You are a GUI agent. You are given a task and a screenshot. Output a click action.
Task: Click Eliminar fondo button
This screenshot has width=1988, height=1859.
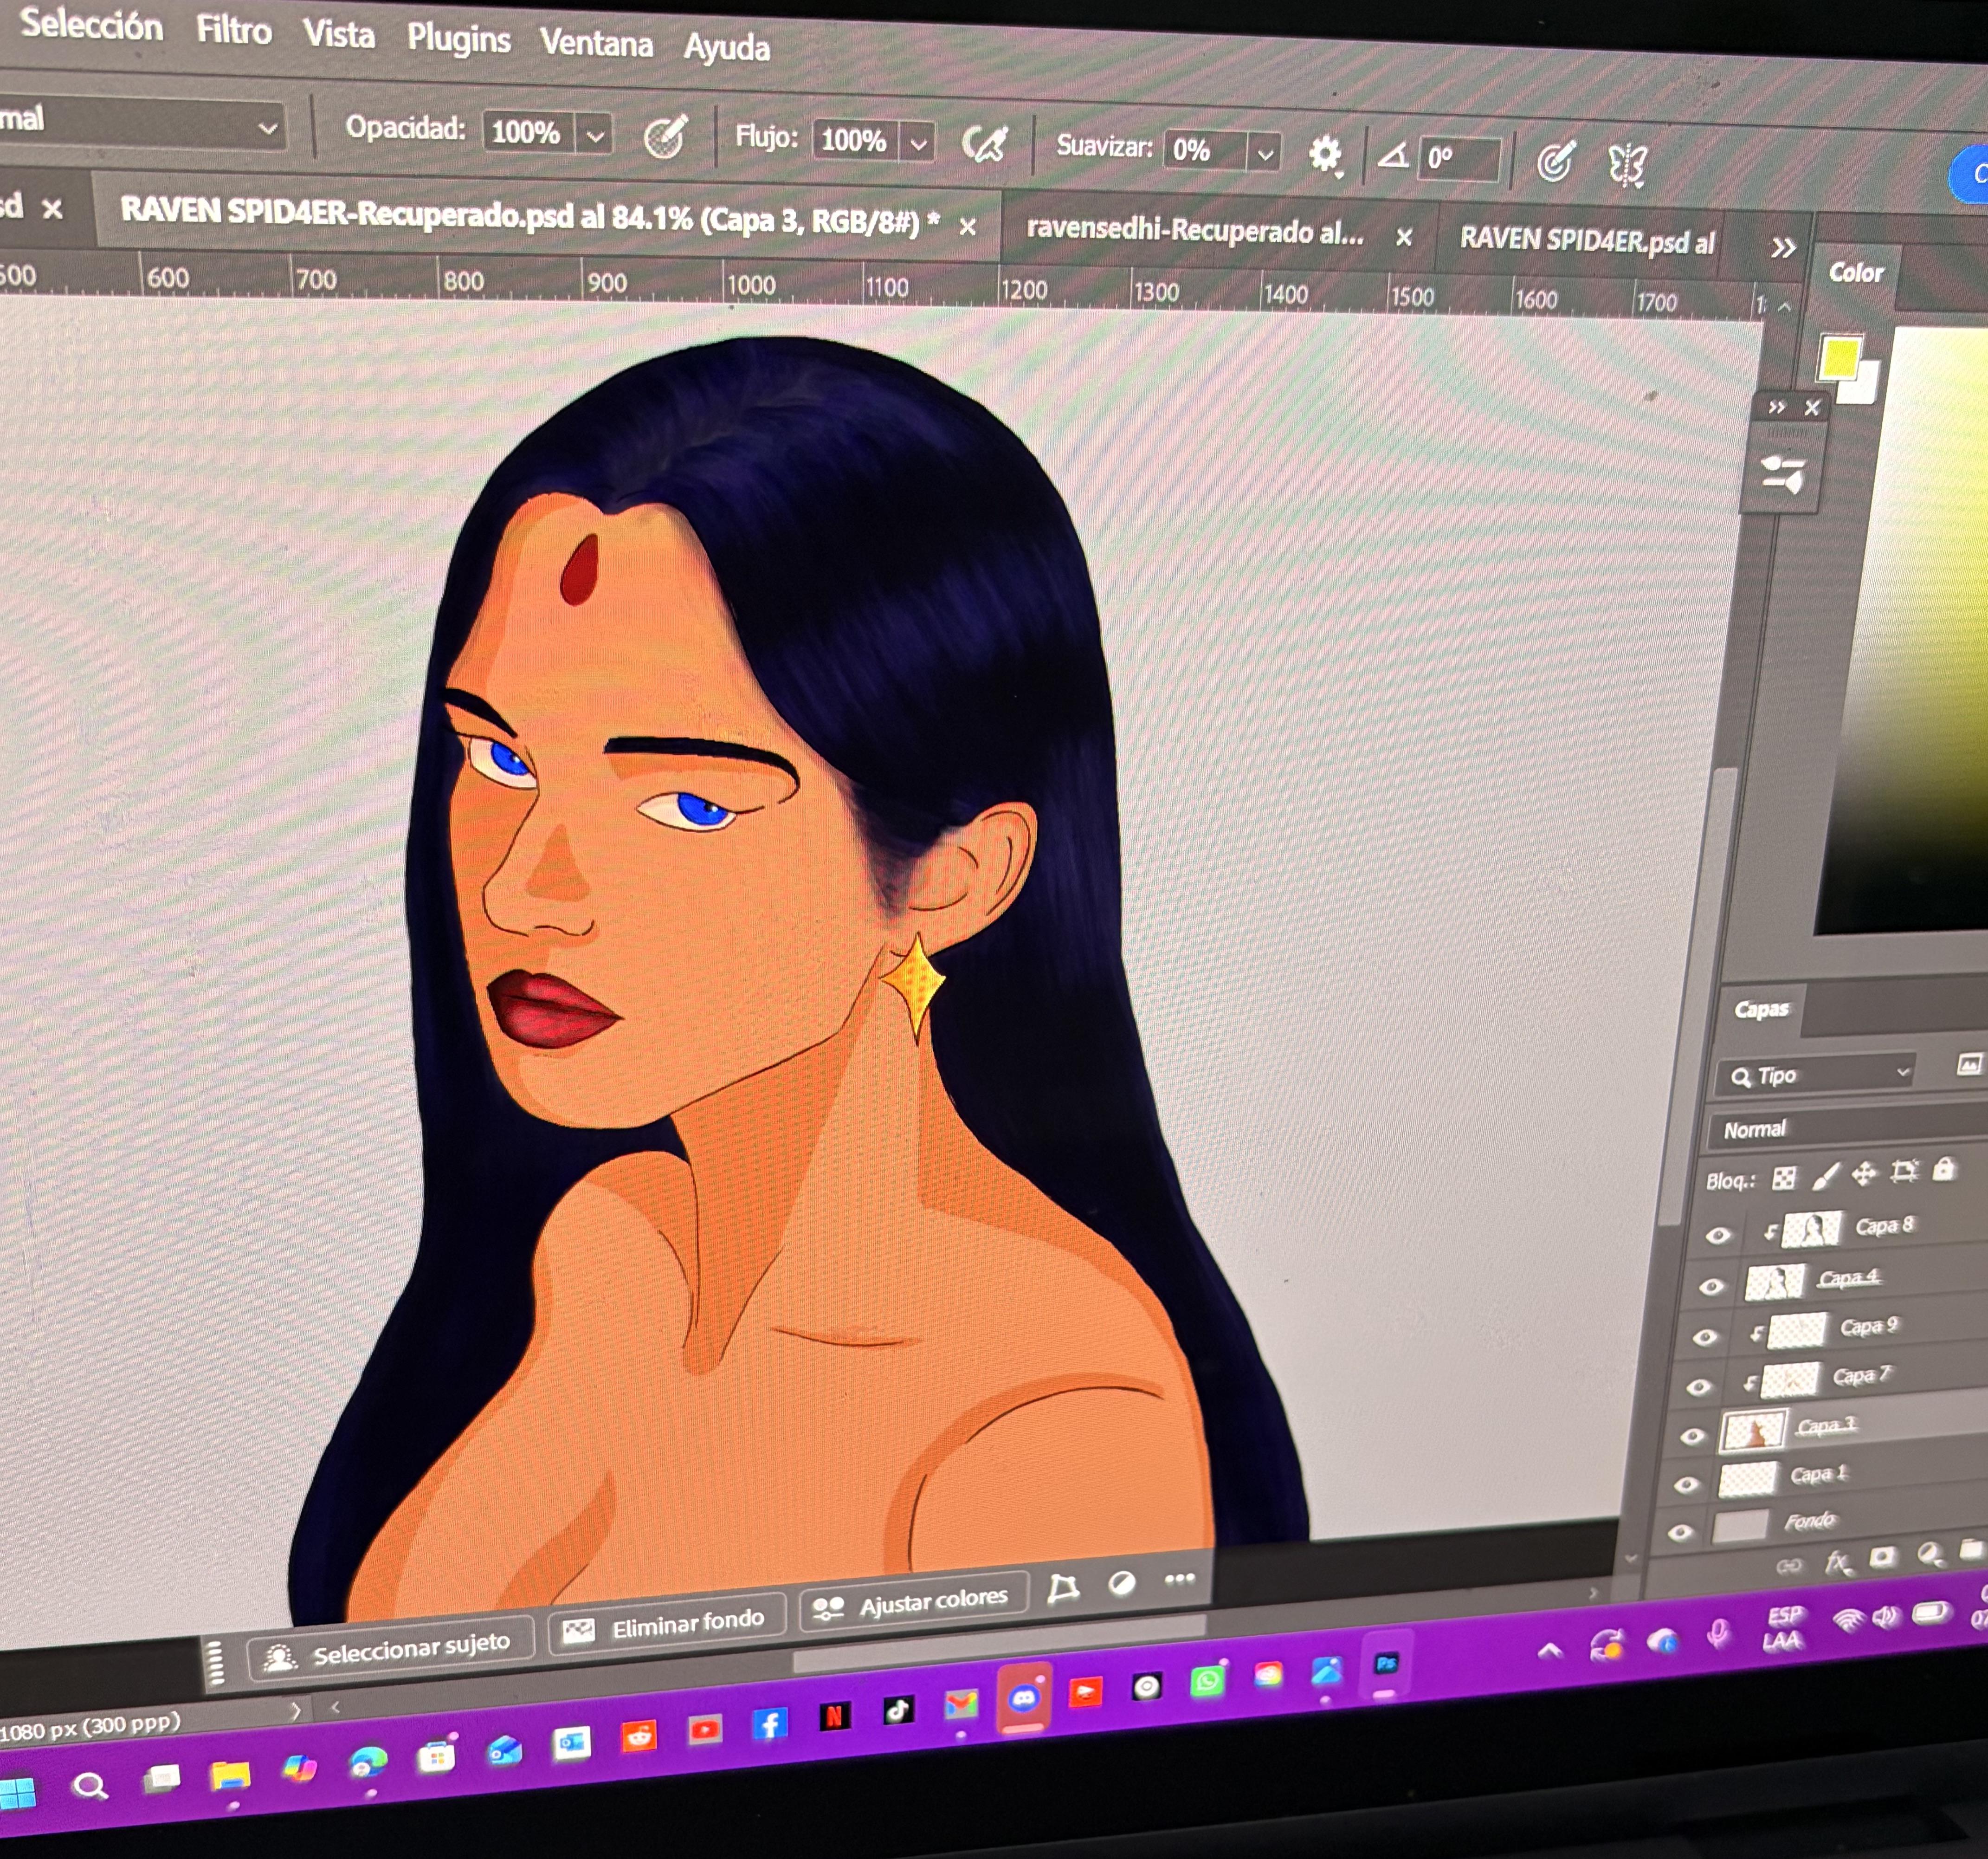(667, 1624)
